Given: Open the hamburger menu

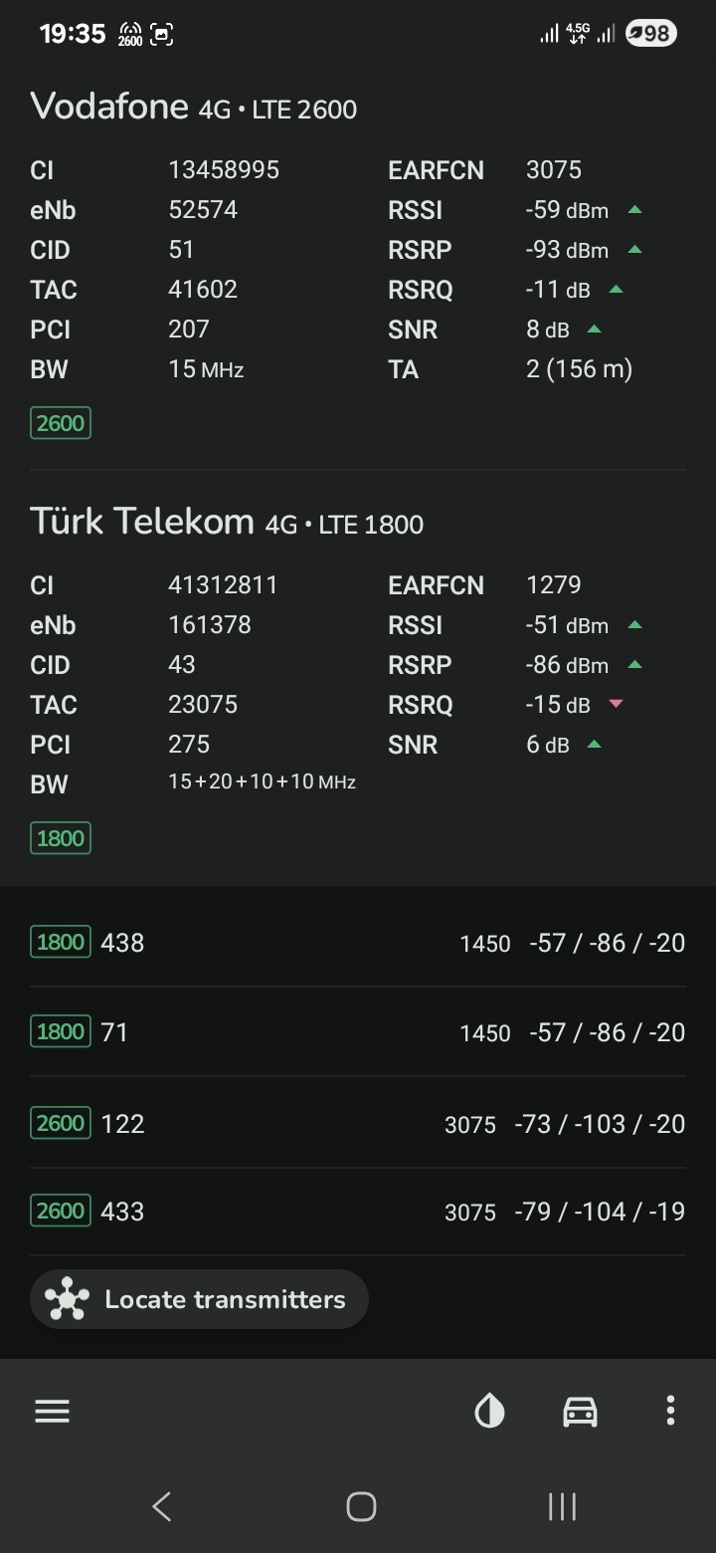Looking at the screenshot, I should tap(52, 1411).
